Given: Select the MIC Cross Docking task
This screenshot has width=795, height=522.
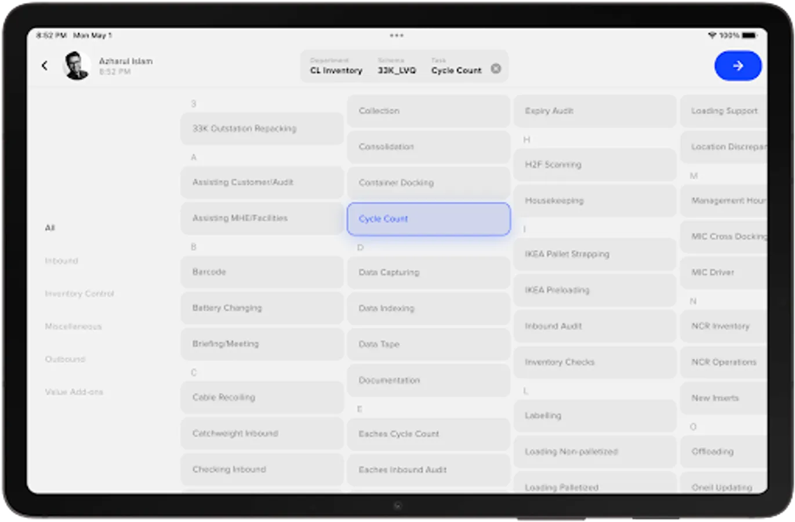Looking at the screenshot, I should (x=724, y=237).
